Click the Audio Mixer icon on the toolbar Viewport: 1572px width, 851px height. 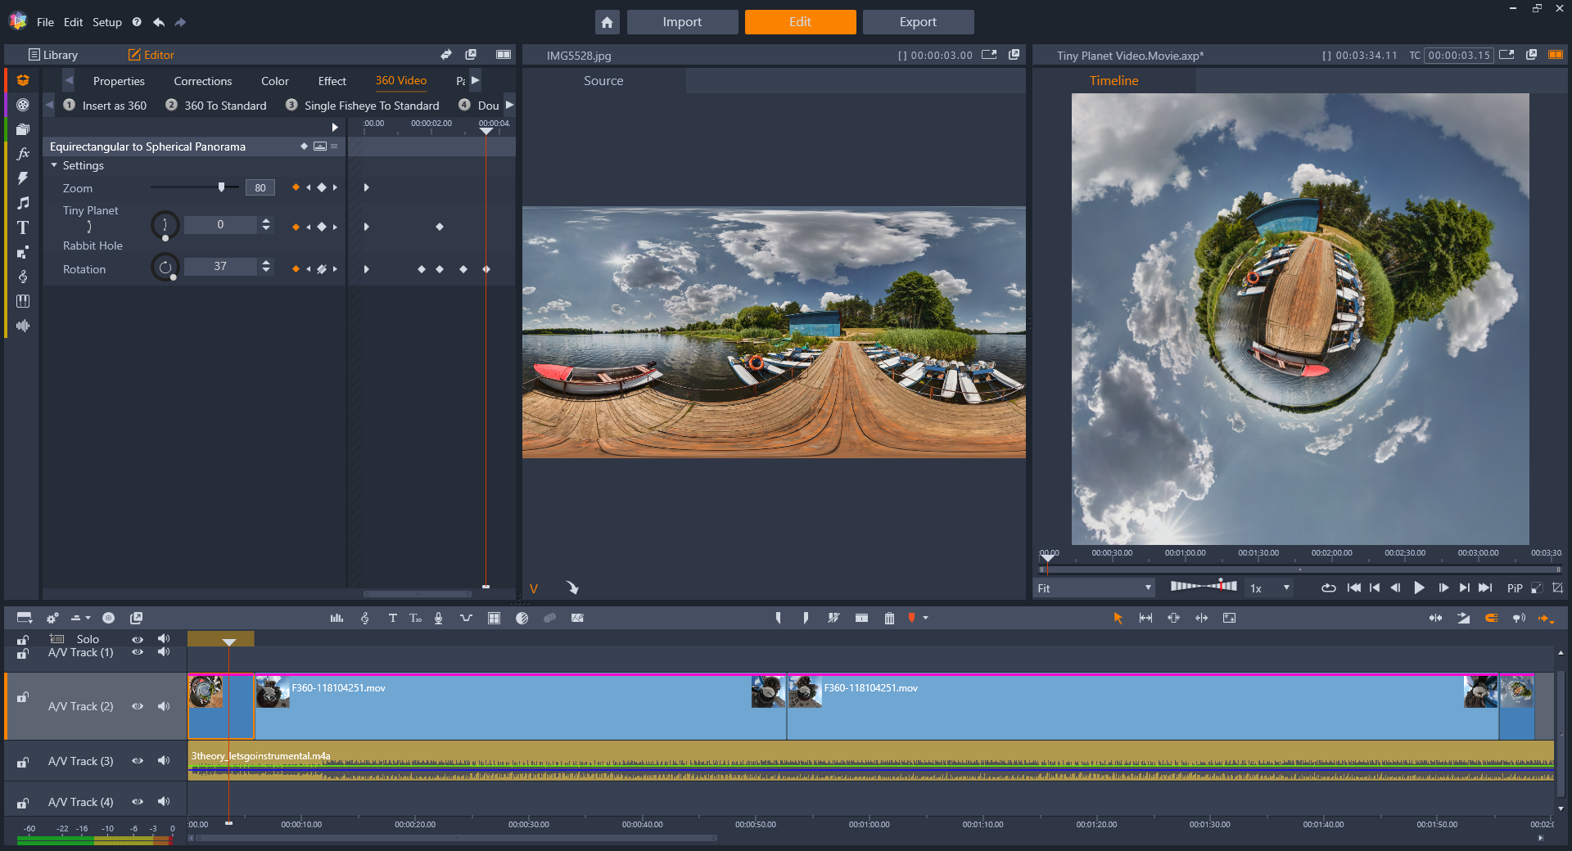click(x=337, y=618)
